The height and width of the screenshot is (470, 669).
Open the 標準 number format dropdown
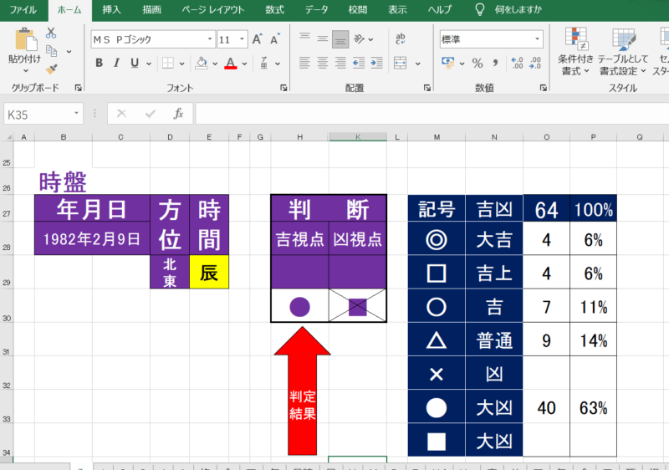(536, 39)
